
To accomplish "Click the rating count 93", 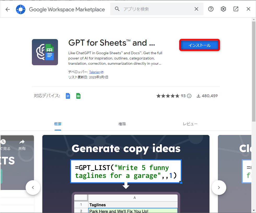I will click(x=183, y=96).
